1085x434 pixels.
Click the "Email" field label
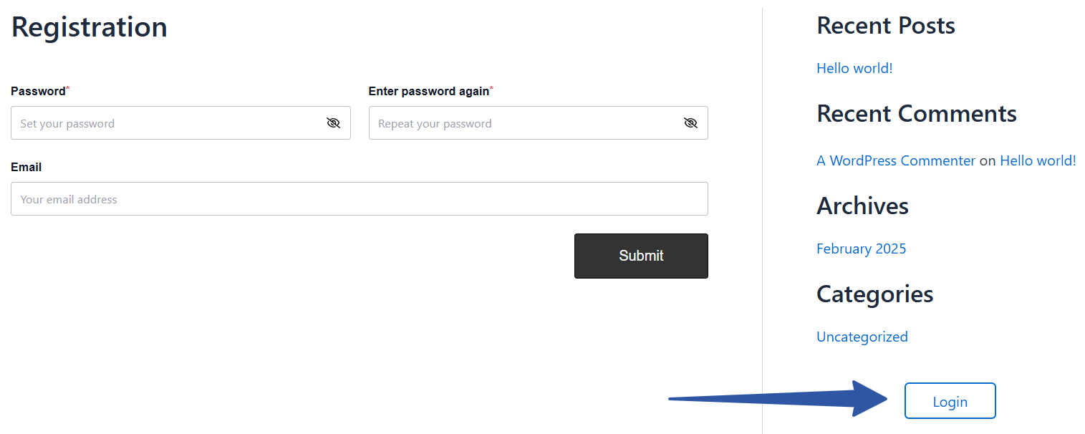(x=26, y=167)
